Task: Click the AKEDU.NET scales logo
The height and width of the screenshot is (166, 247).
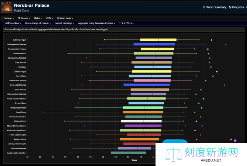Action: pos(173,155)
